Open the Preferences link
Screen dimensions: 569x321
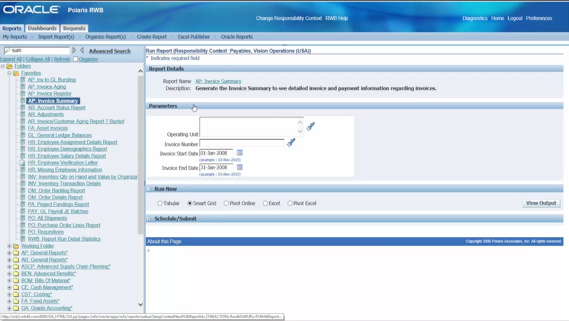click(x=539, y=18)
